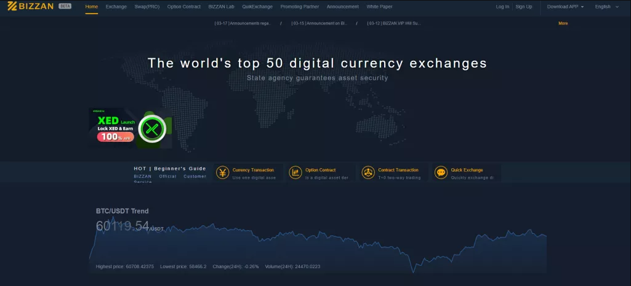Viewport: 631px width, 286px height.
Task: Open the Currency Transaction yen icon
Action: 222,172
